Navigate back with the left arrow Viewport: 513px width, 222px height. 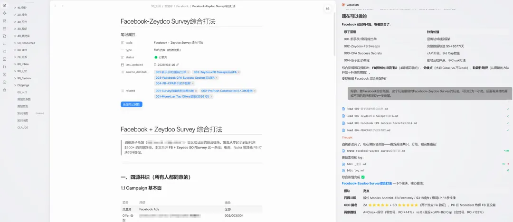[x=55, y=6]
